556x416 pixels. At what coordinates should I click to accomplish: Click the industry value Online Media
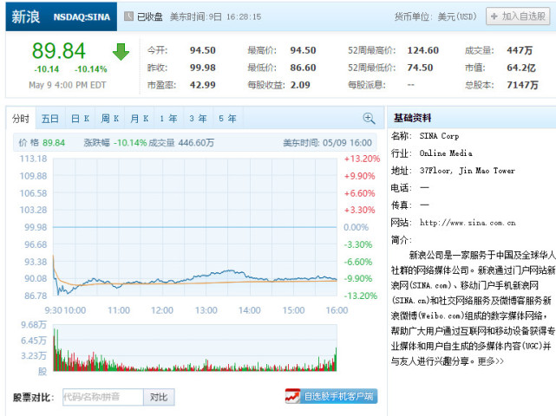[446, 153]
